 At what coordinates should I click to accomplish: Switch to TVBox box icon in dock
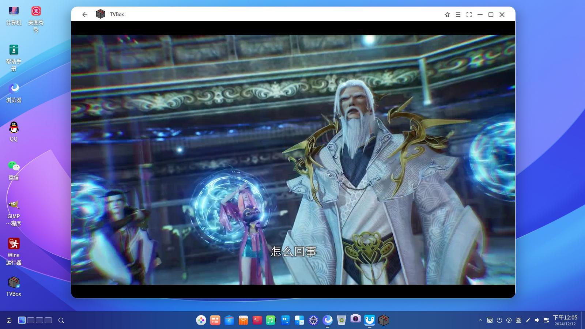(384, 320)
